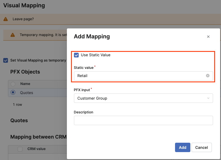This screenshot has width=221, height=160.
Task: Click into the Description text field
Action: [x=143, y=120]
